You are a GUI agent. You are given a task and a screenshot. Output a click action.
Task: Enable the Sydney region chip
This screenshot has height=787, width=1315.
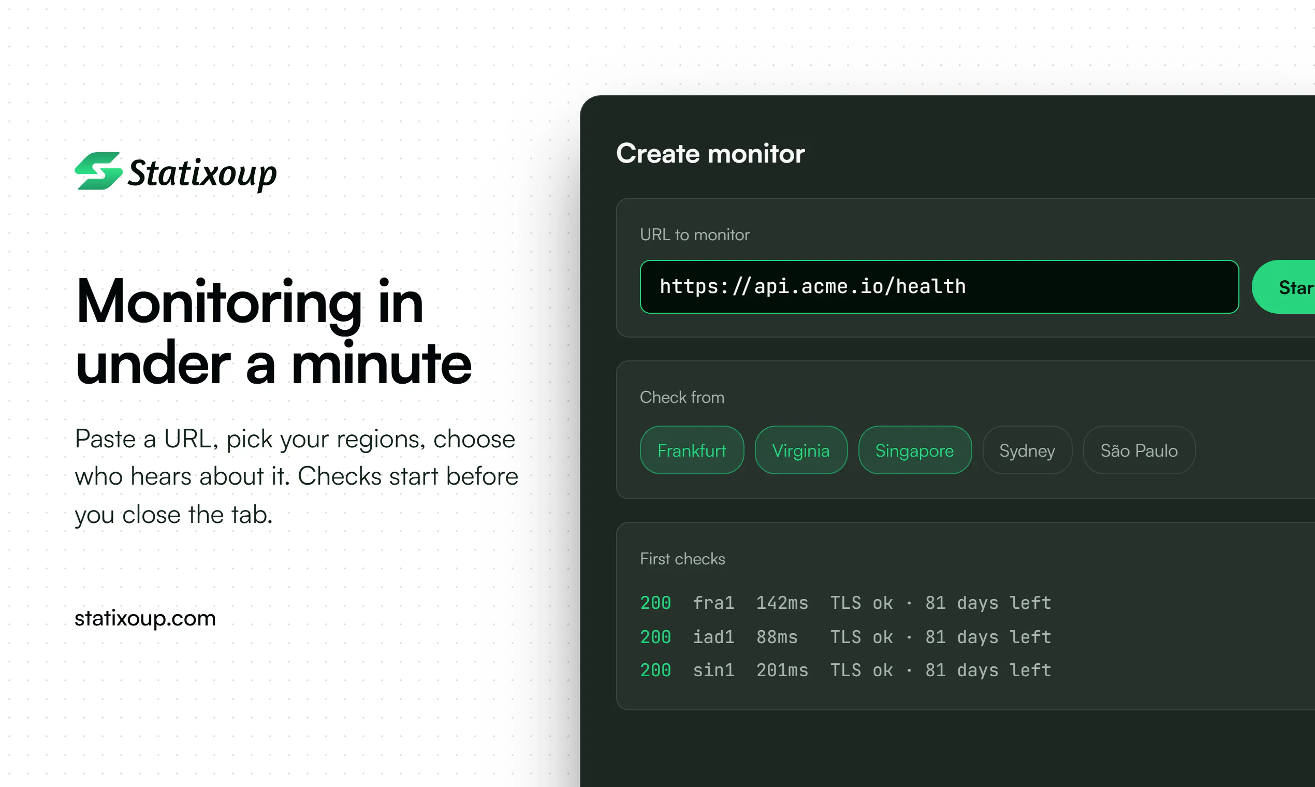coord(1027,450)
